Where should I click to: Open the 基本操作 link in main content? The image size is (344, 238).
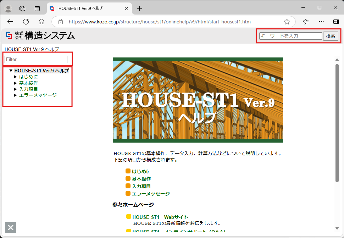pyautogui.click(x=141, y=179)
